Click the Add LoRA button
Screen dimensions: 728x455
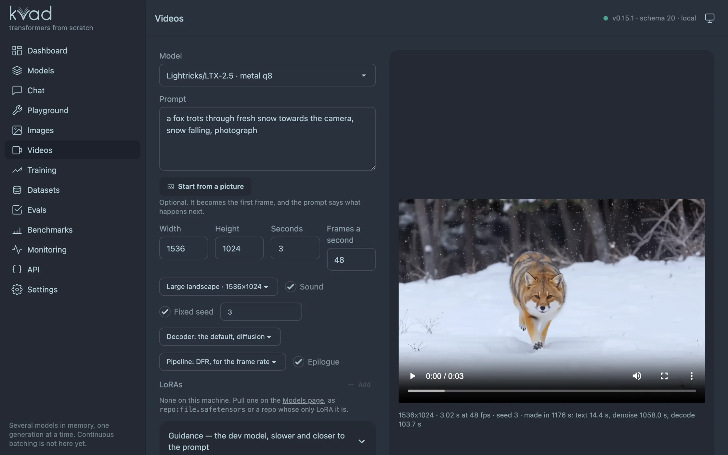pyautogui.click(x=359, y=384)
